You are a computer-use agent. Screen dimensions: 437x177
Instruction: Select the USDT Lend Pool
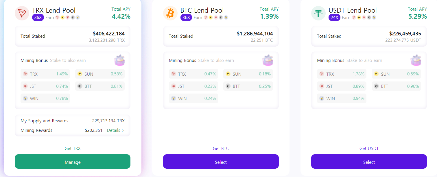point(369,161)
